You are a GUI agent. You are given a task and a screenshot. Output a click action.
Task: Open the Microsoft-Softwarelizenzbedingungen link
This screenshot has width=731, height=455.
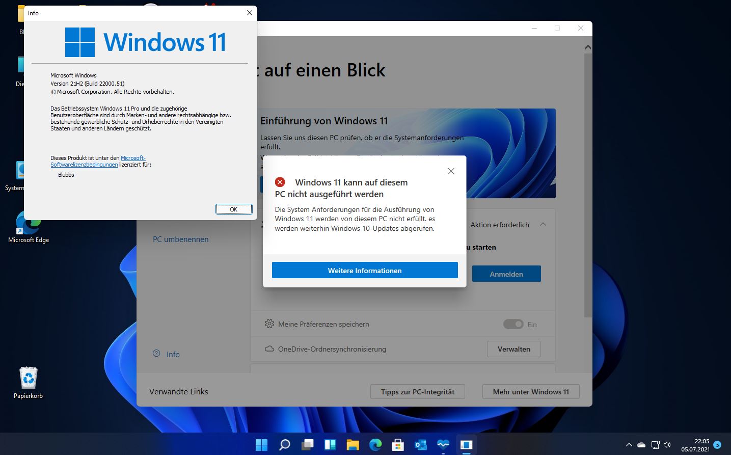coord(98,162)
